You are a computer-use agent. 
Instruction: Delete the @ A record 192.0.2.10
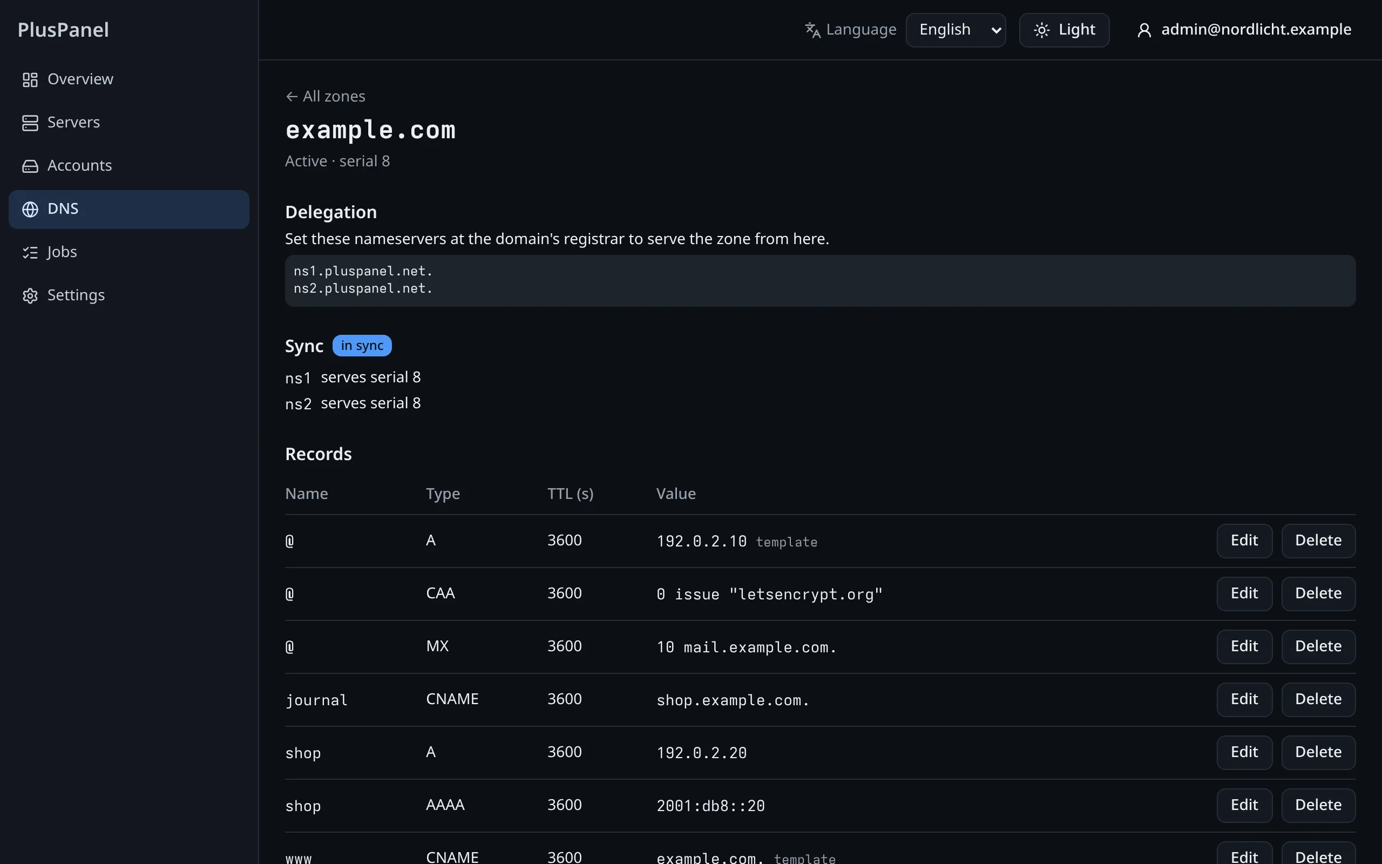coord(1318,541)
